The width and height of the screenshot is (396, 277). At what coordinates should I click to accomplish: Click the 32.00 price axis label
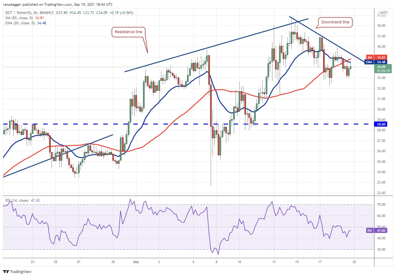click(x=382, y=88)
